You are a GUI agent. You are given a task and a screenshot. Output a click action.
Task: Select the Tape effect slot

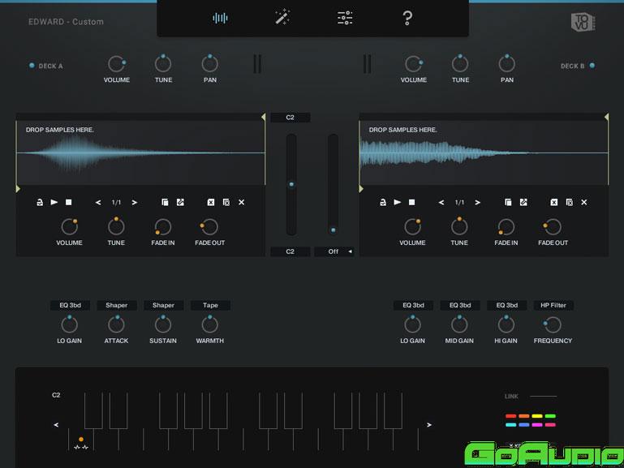(210, 306)
